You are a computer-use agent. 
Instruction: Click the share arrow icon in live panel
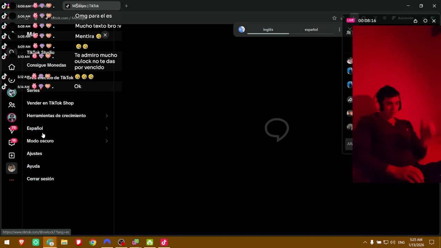click(x=350, y=100)
